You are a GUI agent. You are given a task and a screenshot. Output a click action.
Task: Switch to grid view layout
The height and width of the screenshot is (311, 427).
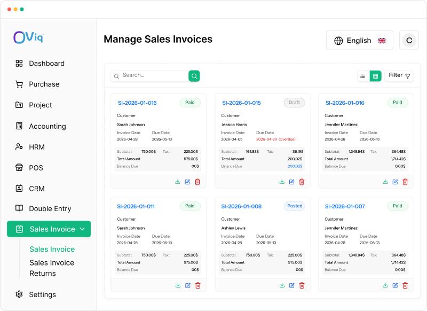pos(376,76)
